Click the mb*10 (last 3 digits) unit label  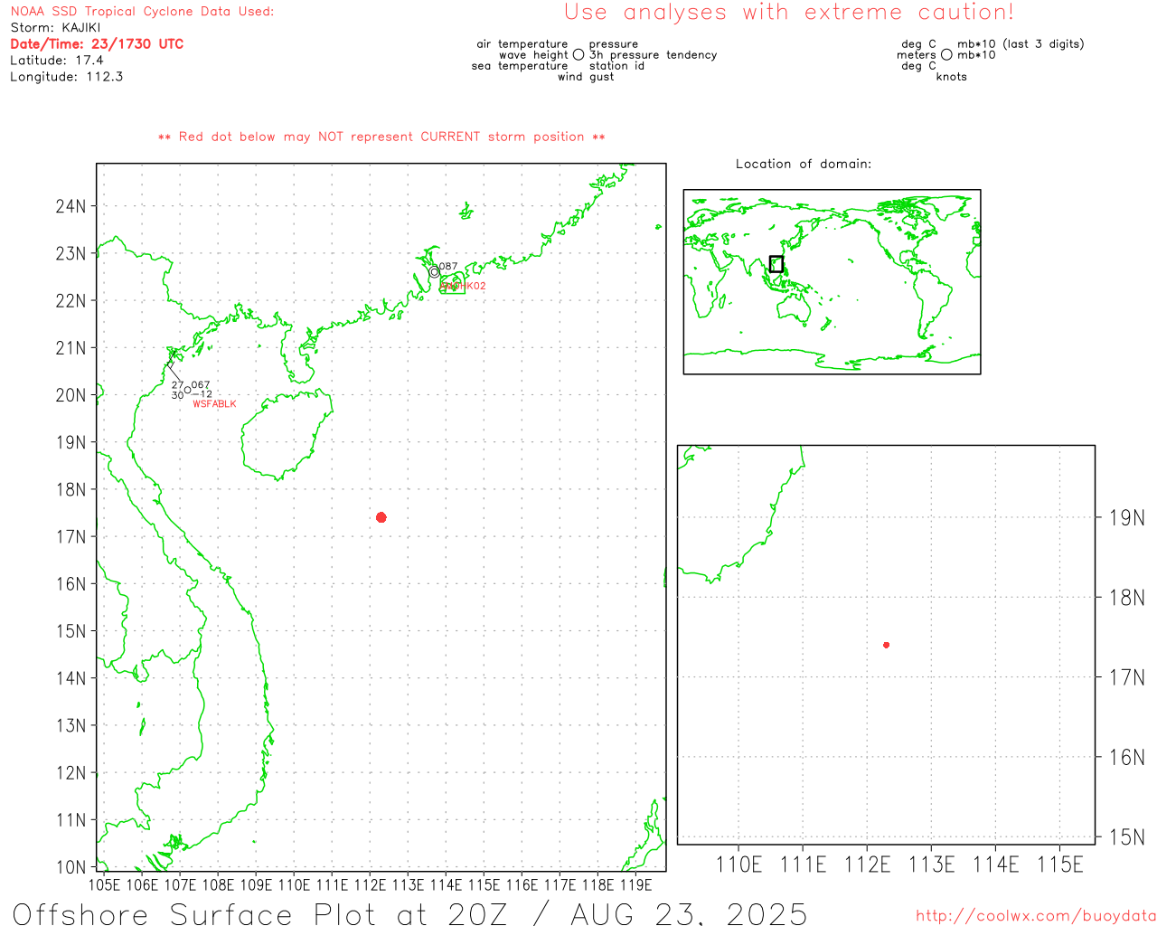(1021, 44)
